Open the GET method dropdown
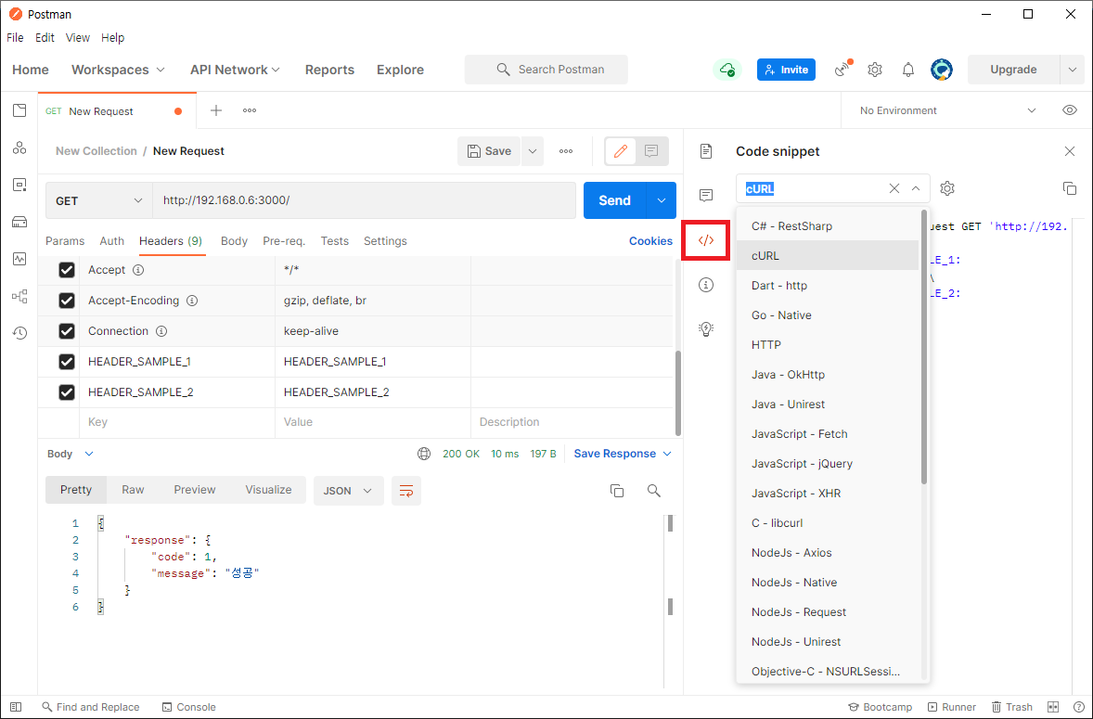This screenshot has height=719, width=1093. pos(99,200)
